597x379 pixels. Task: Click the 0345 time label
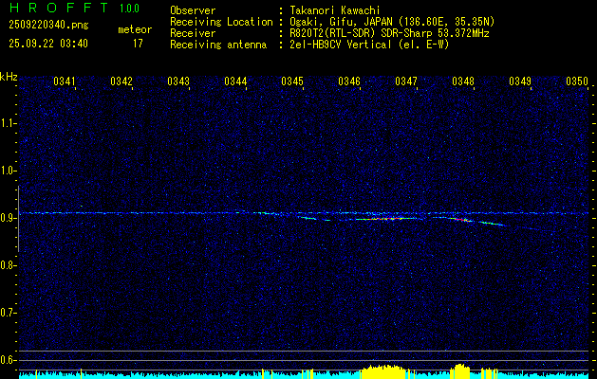pos(292,82)
